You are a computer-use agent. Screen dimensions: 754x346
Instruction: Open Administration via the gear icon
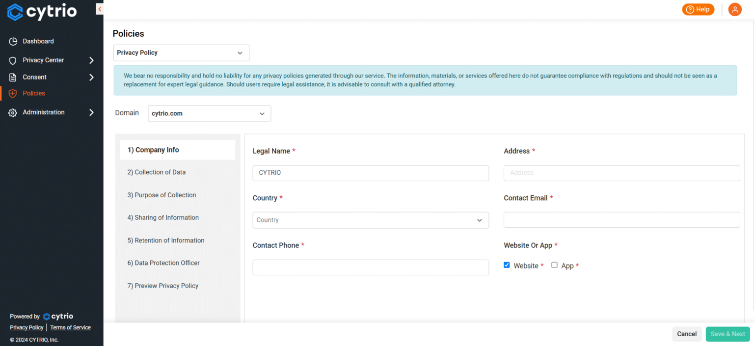click(13, 112)
